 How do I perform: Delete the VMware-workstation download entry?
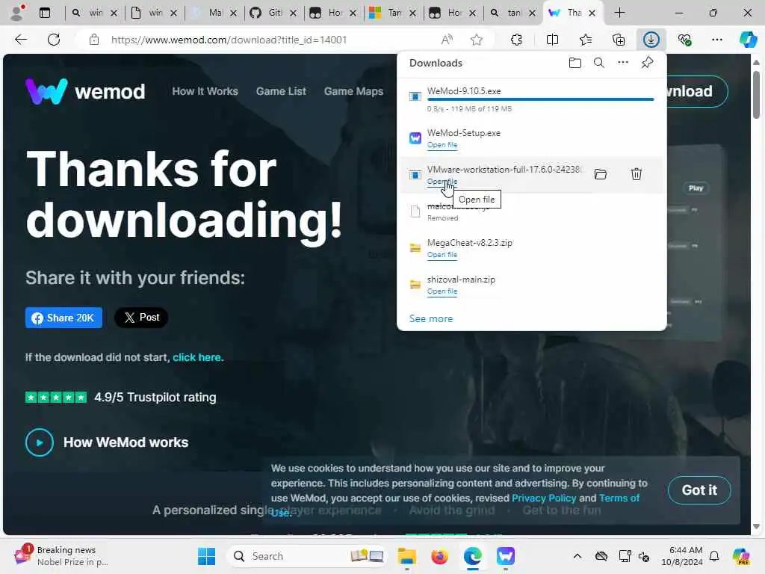637,173
